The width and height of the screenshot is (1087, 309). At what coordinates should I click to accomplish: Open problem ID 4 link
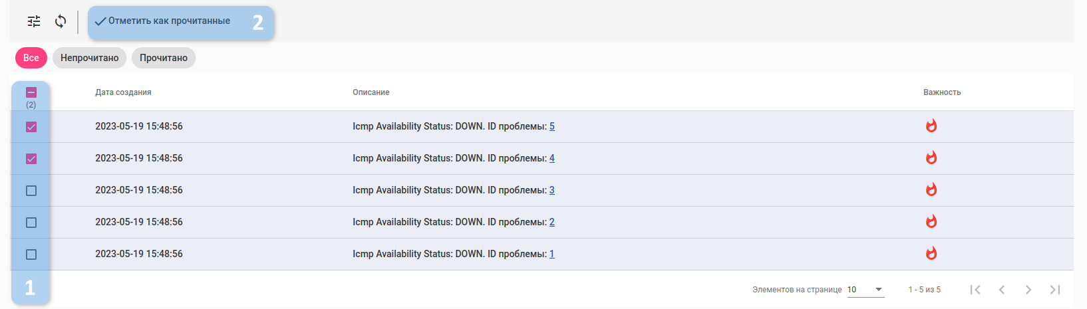[552, 158]
